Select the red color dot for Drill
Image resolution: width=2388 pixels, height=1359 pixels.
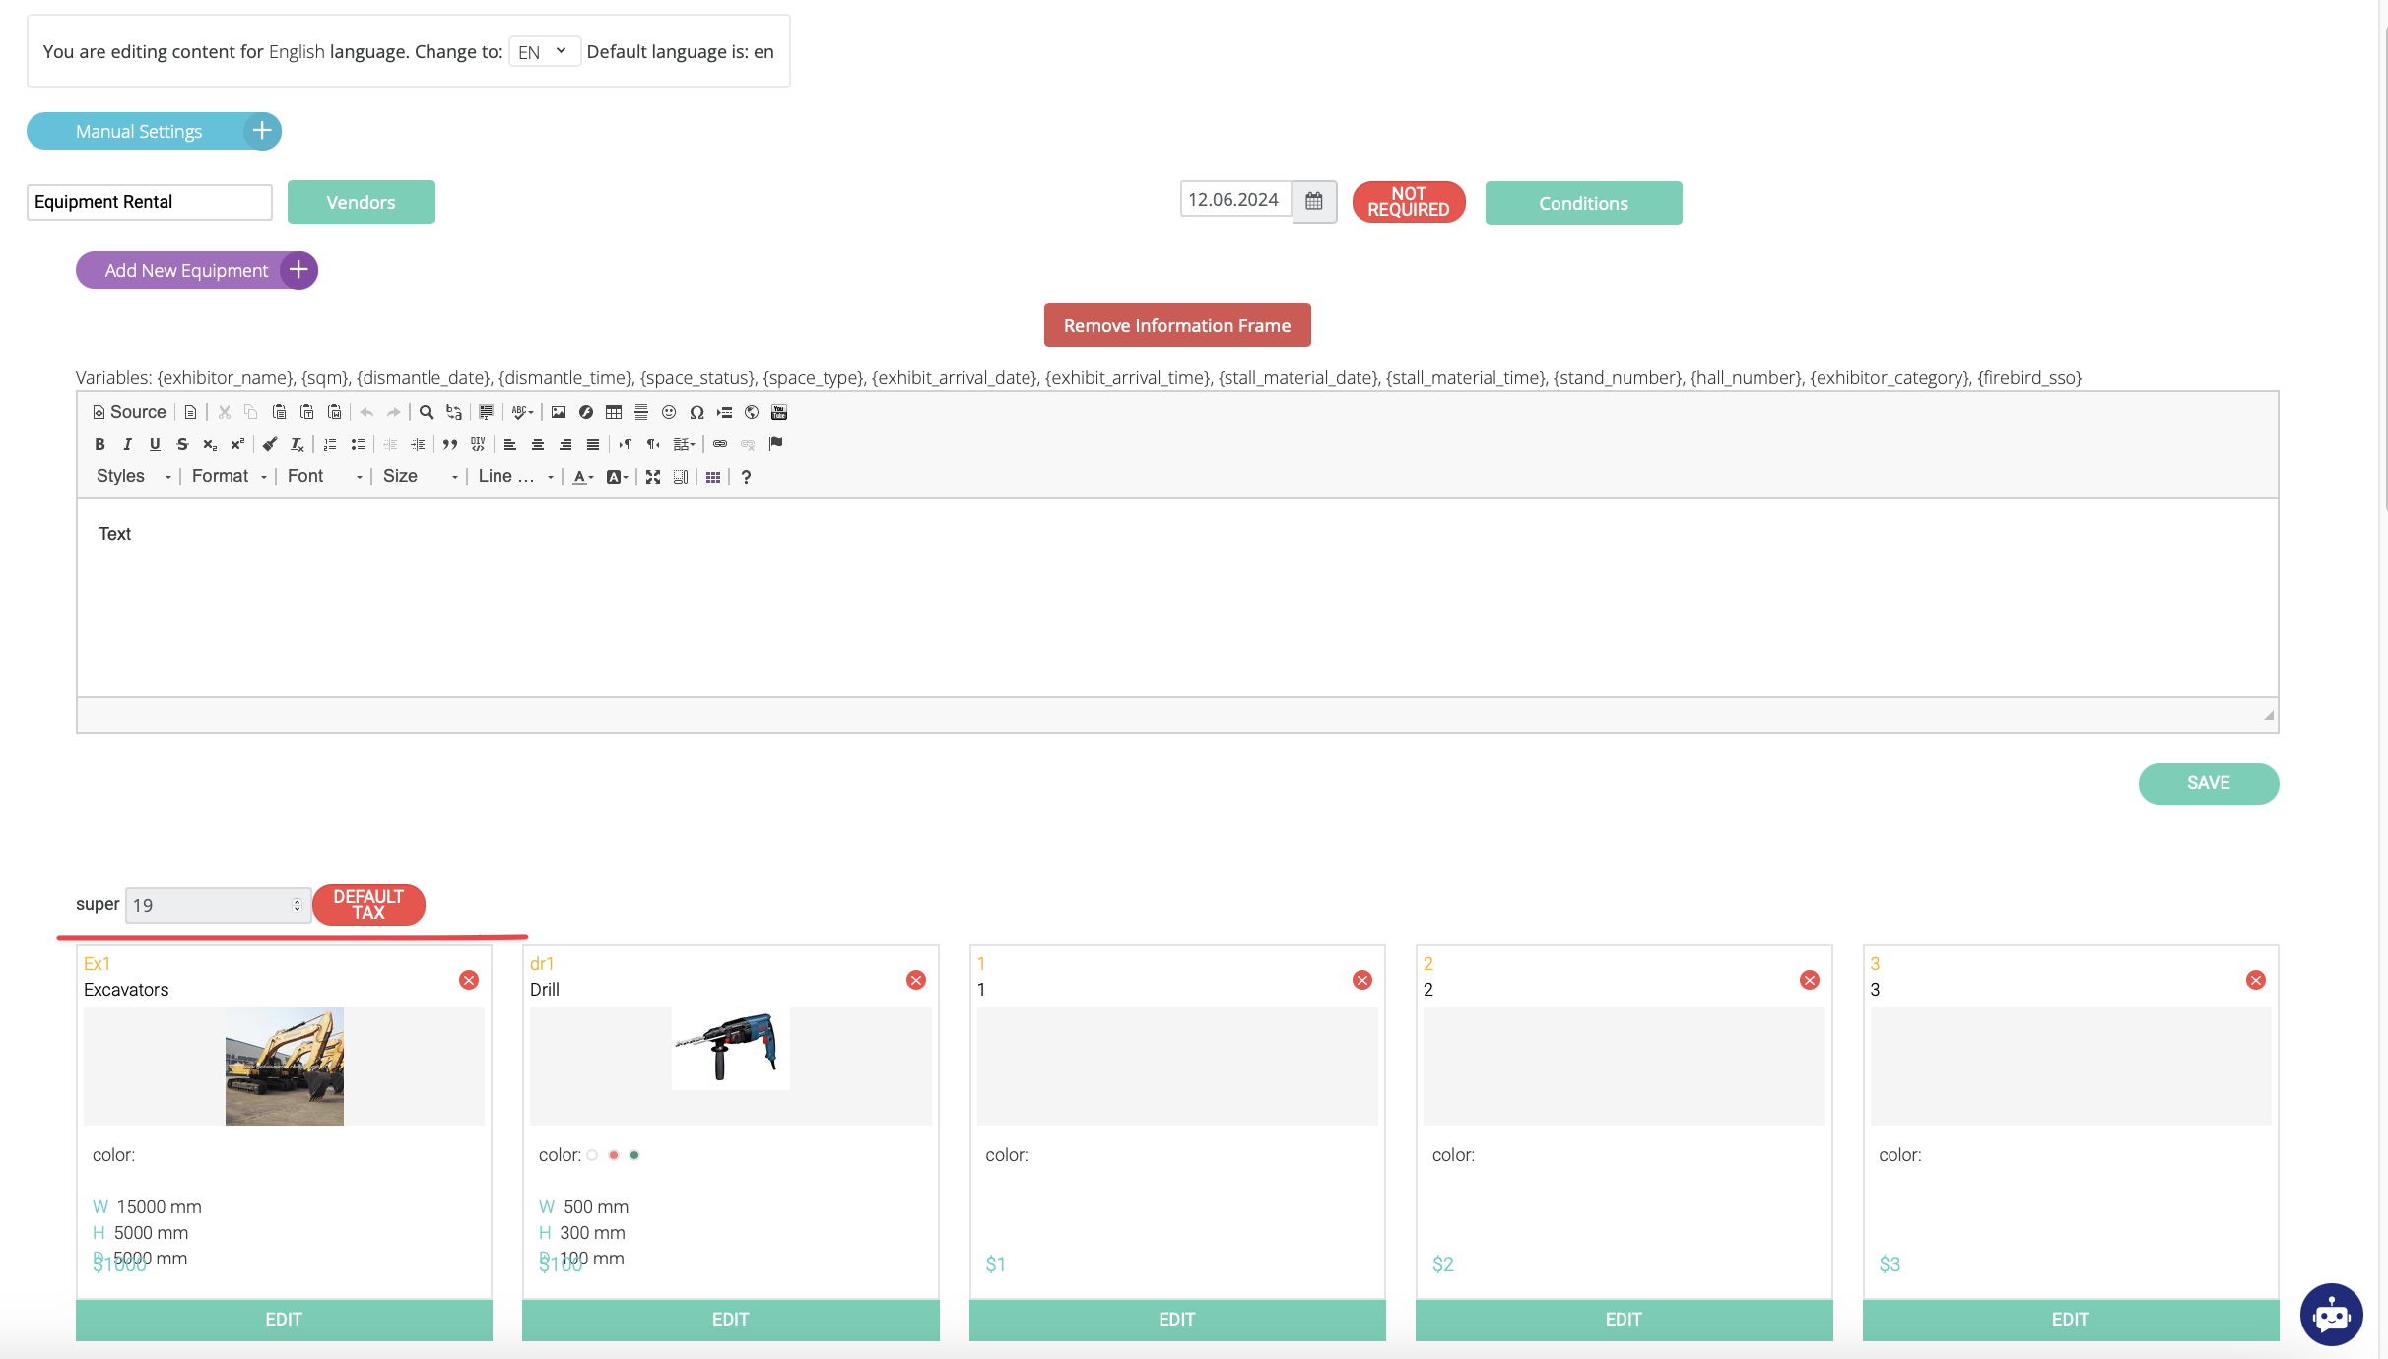pos(614,1155)
